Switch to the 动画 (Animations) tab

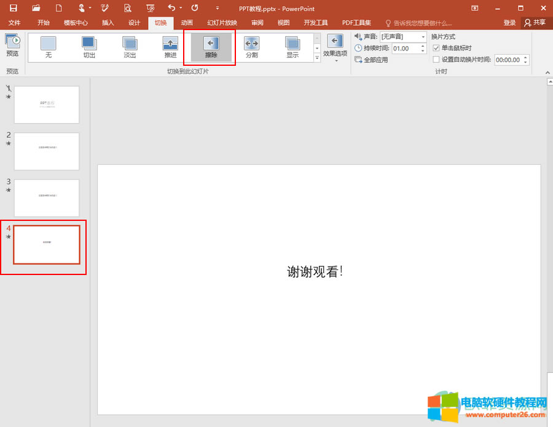tap(187, 23)
